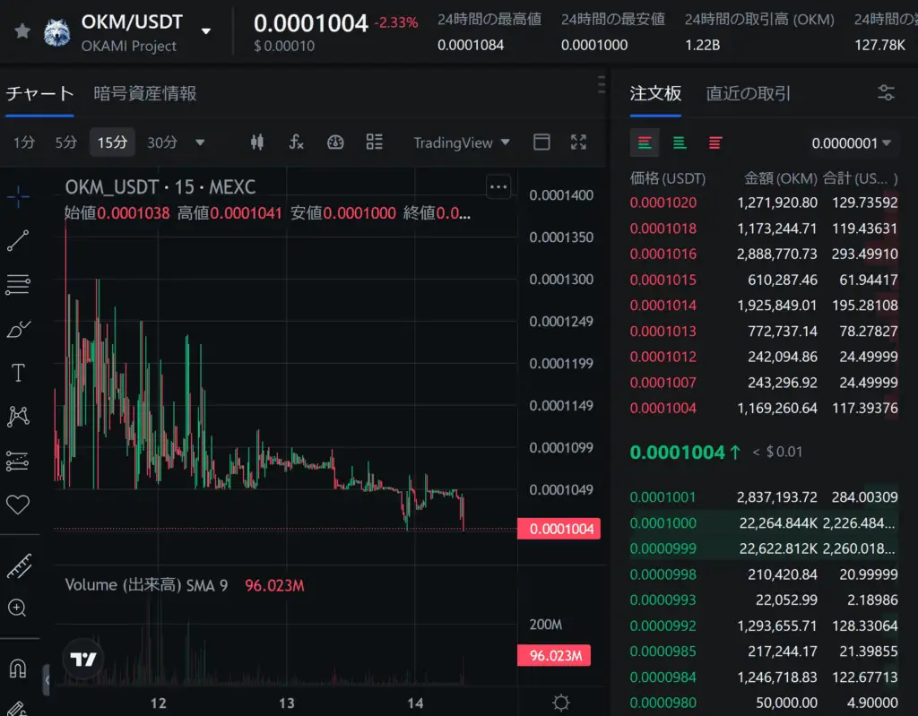918x716 pixels.
Task: Click bid price 0.0001001
Action: pos(663,497)
